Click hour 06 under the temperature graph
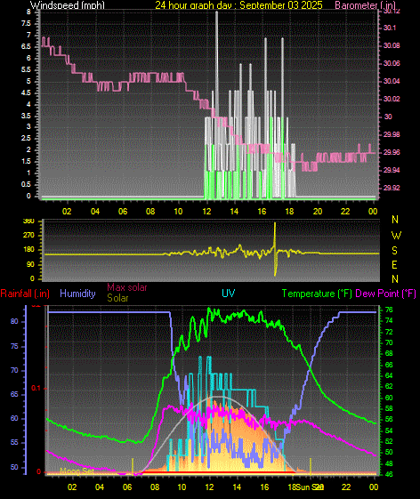The height and width of the screenshot is (499, 420). tap(127, 487)
